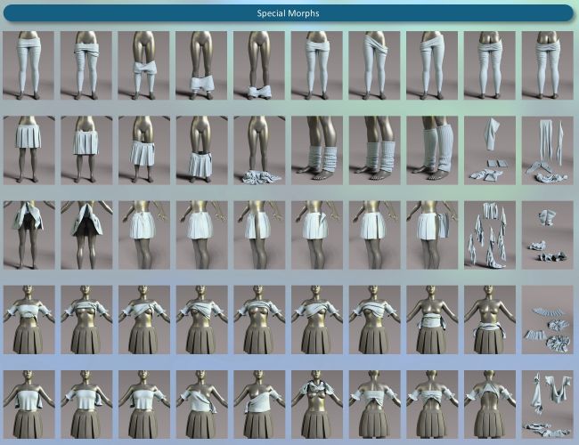Open top-row thumbnail with leggings bunched at knees
Viewport: 579px width, 445px height.
pyautogui.click(x=143, y=65)
